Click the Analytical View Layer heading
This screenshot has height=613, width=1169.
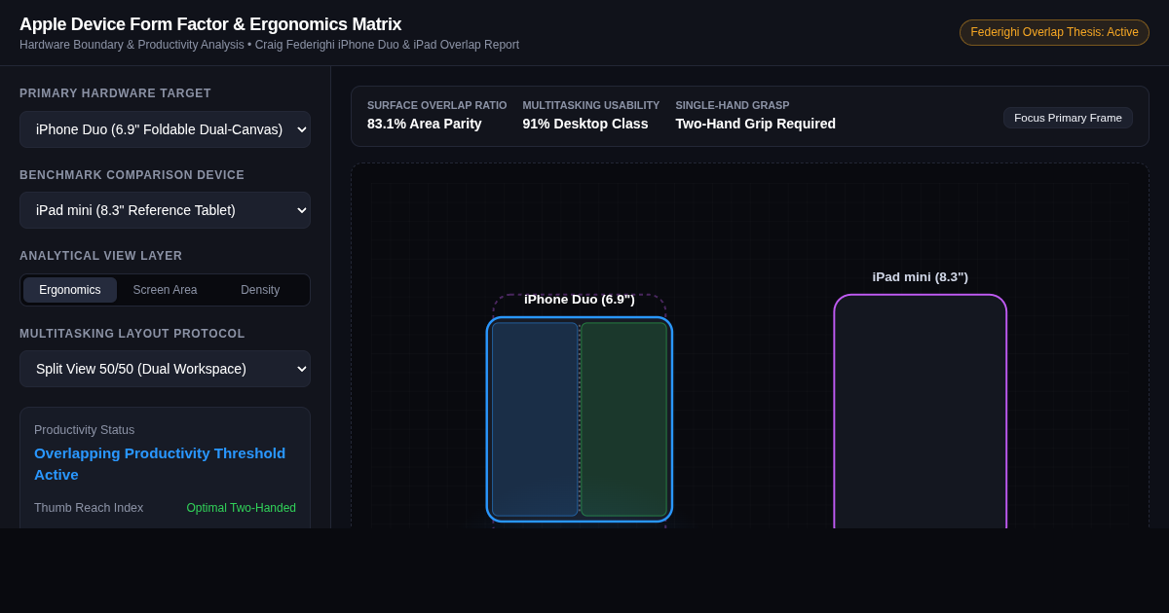[101, 256]
